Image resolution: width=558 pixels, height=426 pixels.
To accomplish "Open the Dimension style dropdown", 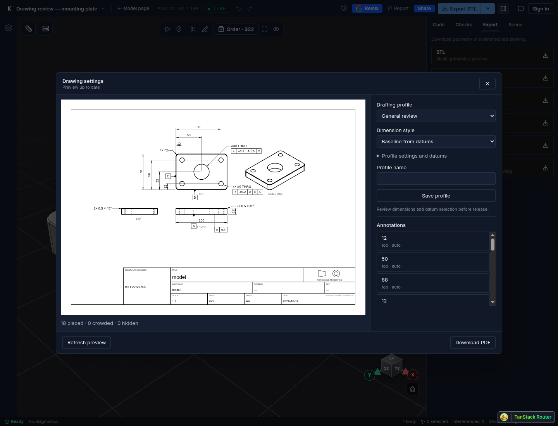I will coord(436,141).
